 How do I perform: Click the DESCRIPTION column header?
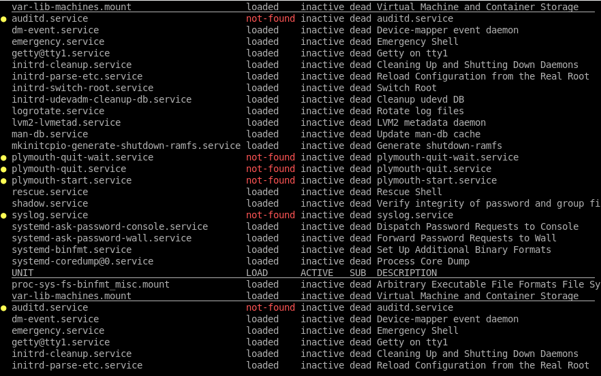tap(407, 273)
